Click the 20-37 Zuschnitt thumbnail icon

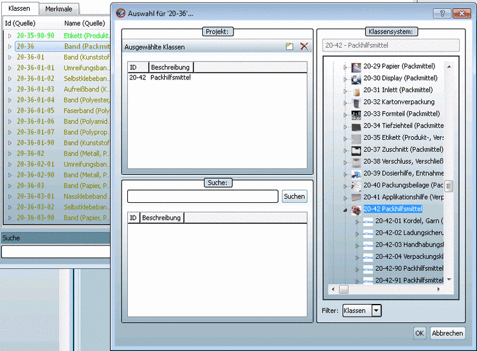[356, 150]
